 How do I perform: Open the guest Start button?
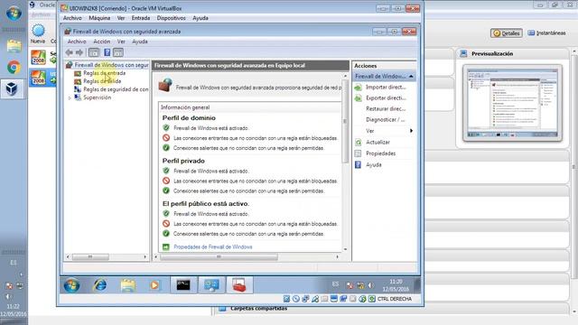click(71, 285)
